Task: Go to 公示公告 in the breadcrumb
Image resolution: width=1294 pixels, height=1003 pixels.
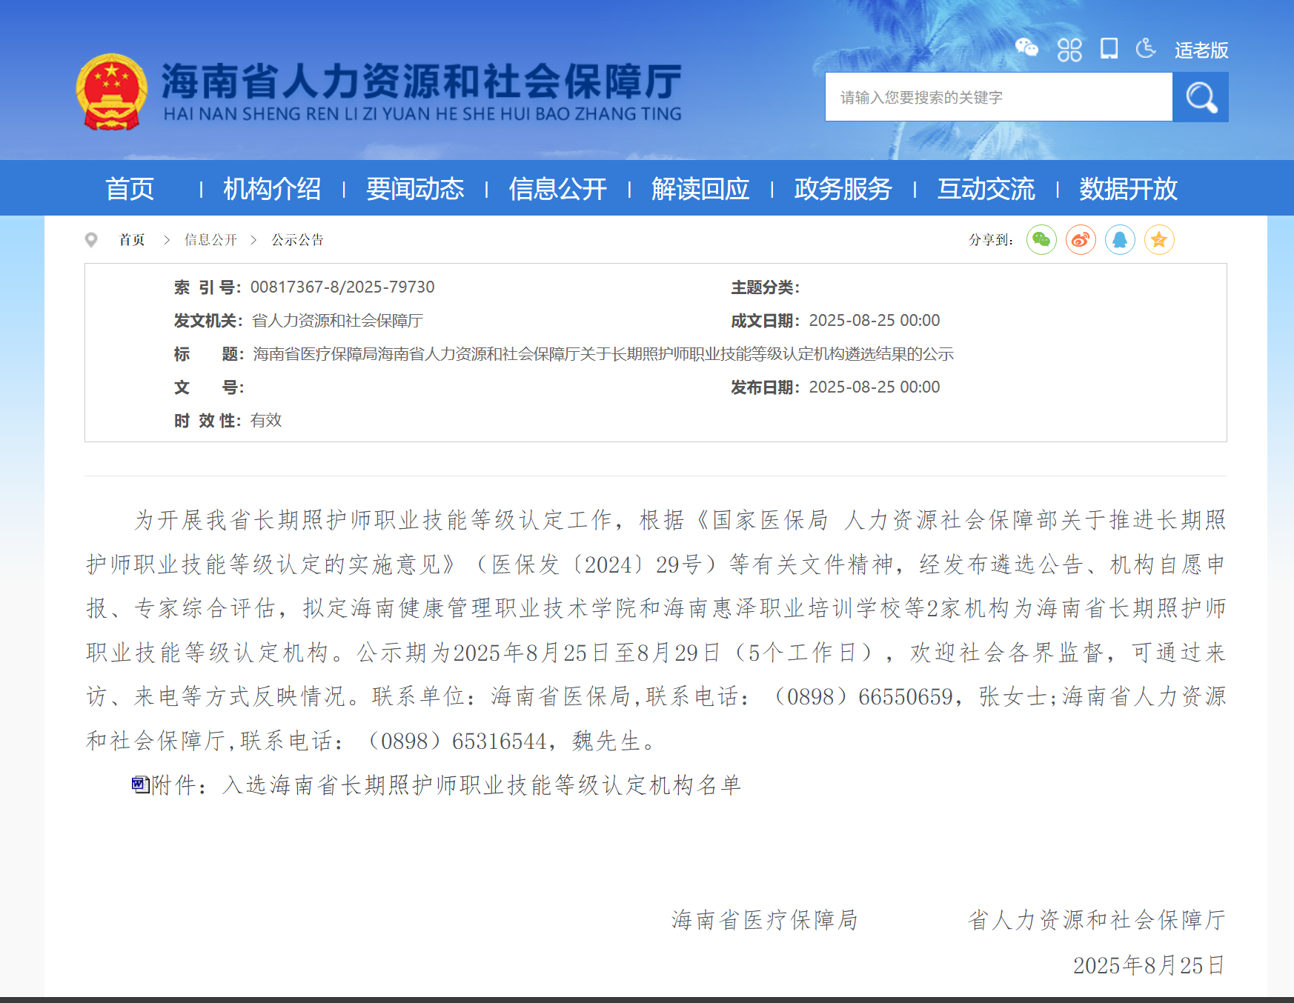Action: 297,240
